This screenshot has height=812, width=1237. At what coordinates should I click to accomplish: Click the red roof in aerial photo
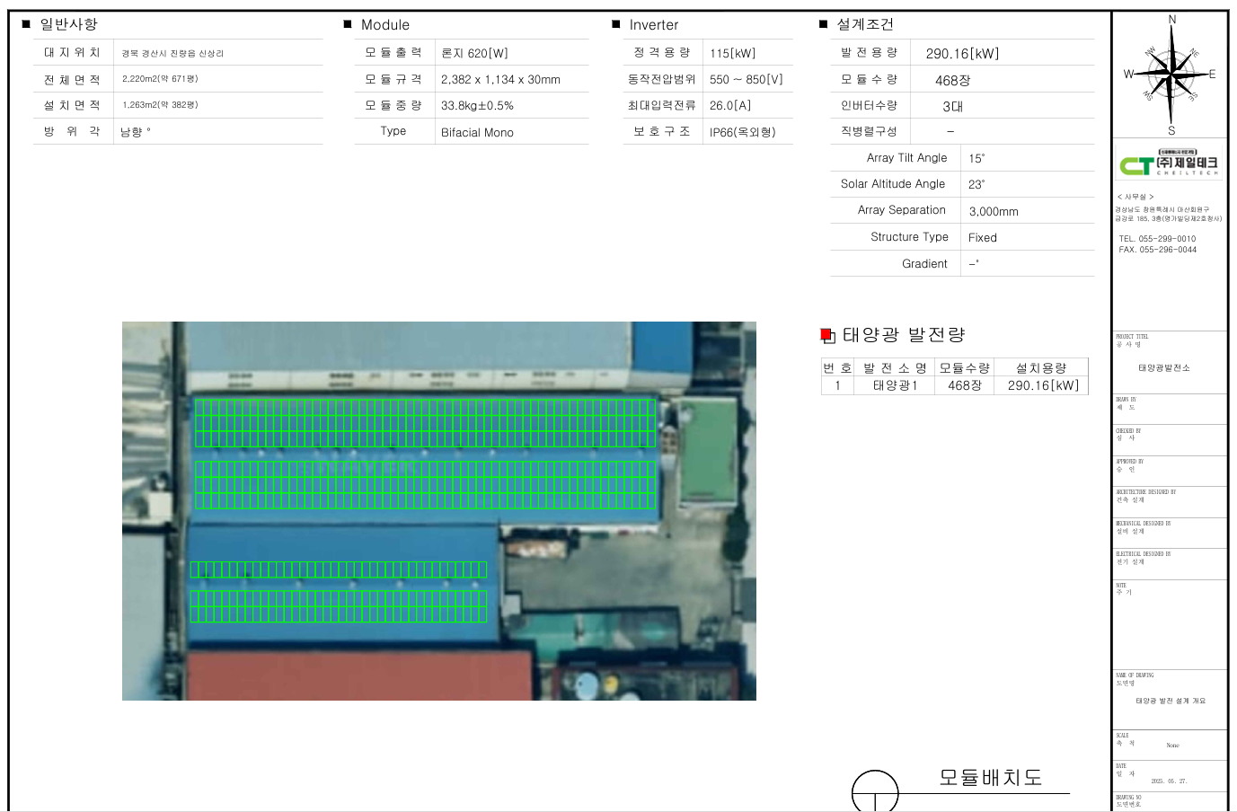click(359, 675)
